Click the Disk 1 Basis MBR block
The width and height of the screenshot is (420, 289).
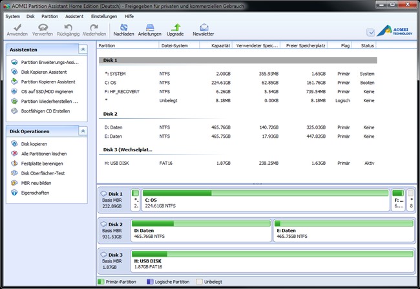point(114,200)
